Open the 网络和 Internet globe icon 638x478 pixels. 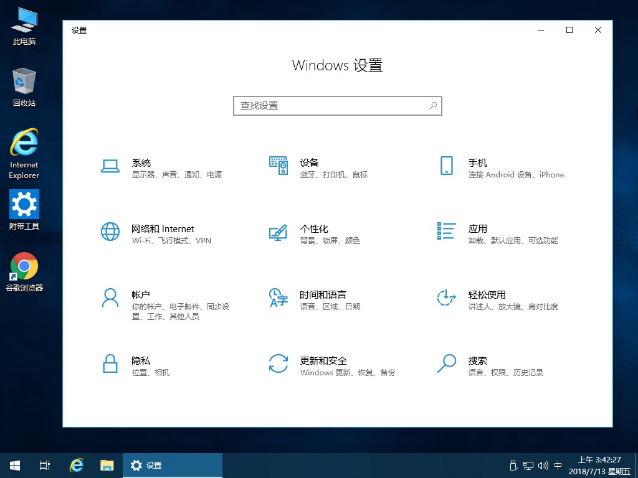tap(110, 232)
